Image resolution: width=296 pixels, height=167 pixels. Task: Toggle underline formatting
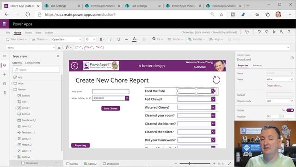pyautogui.click(x=118, y=39)
